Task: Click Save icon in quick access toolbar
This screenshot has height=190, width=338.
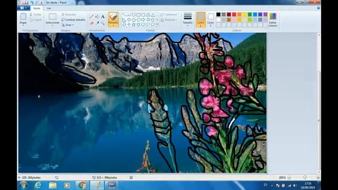Action: tap(26, 2)
